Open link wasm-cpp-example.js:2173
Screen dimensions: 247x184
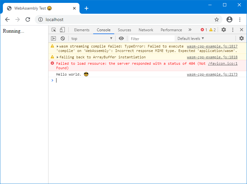212,74
